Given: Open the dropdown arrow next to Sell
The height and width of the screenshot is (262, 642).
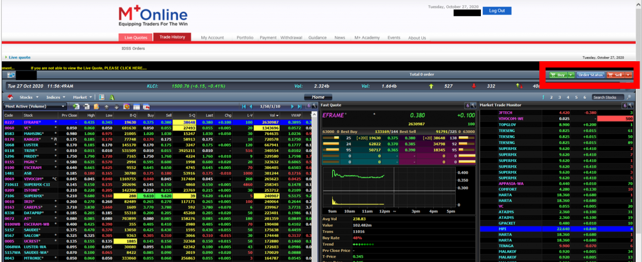Looking at the screenshot, I should click(628, 74).
